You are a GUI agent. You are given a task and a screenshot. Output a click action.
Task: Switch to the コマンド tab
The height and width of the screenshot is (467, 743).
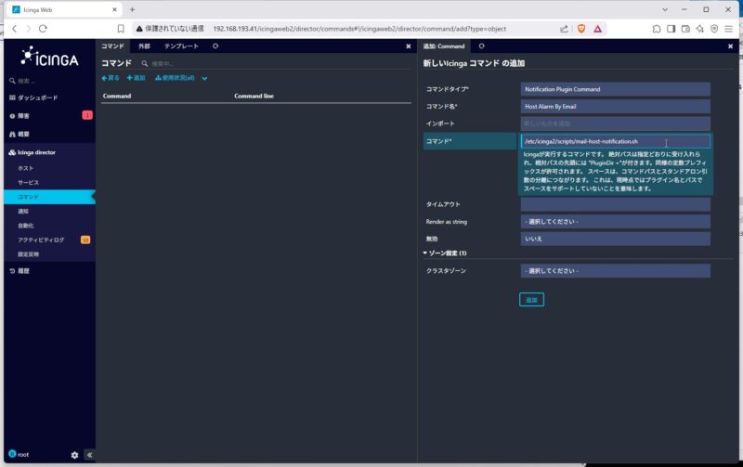(x=112, y=46)
